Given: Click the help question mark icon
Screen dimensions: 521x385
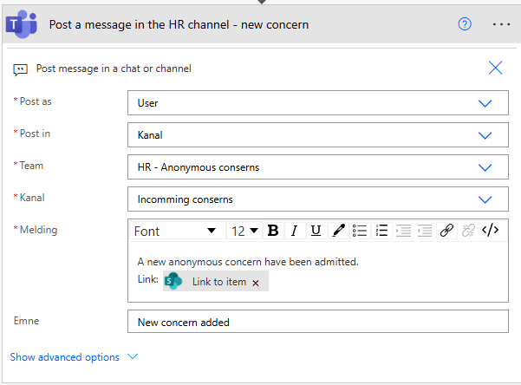Looking at the screenshot, I should pyautogui.click(x=465, y=24).
